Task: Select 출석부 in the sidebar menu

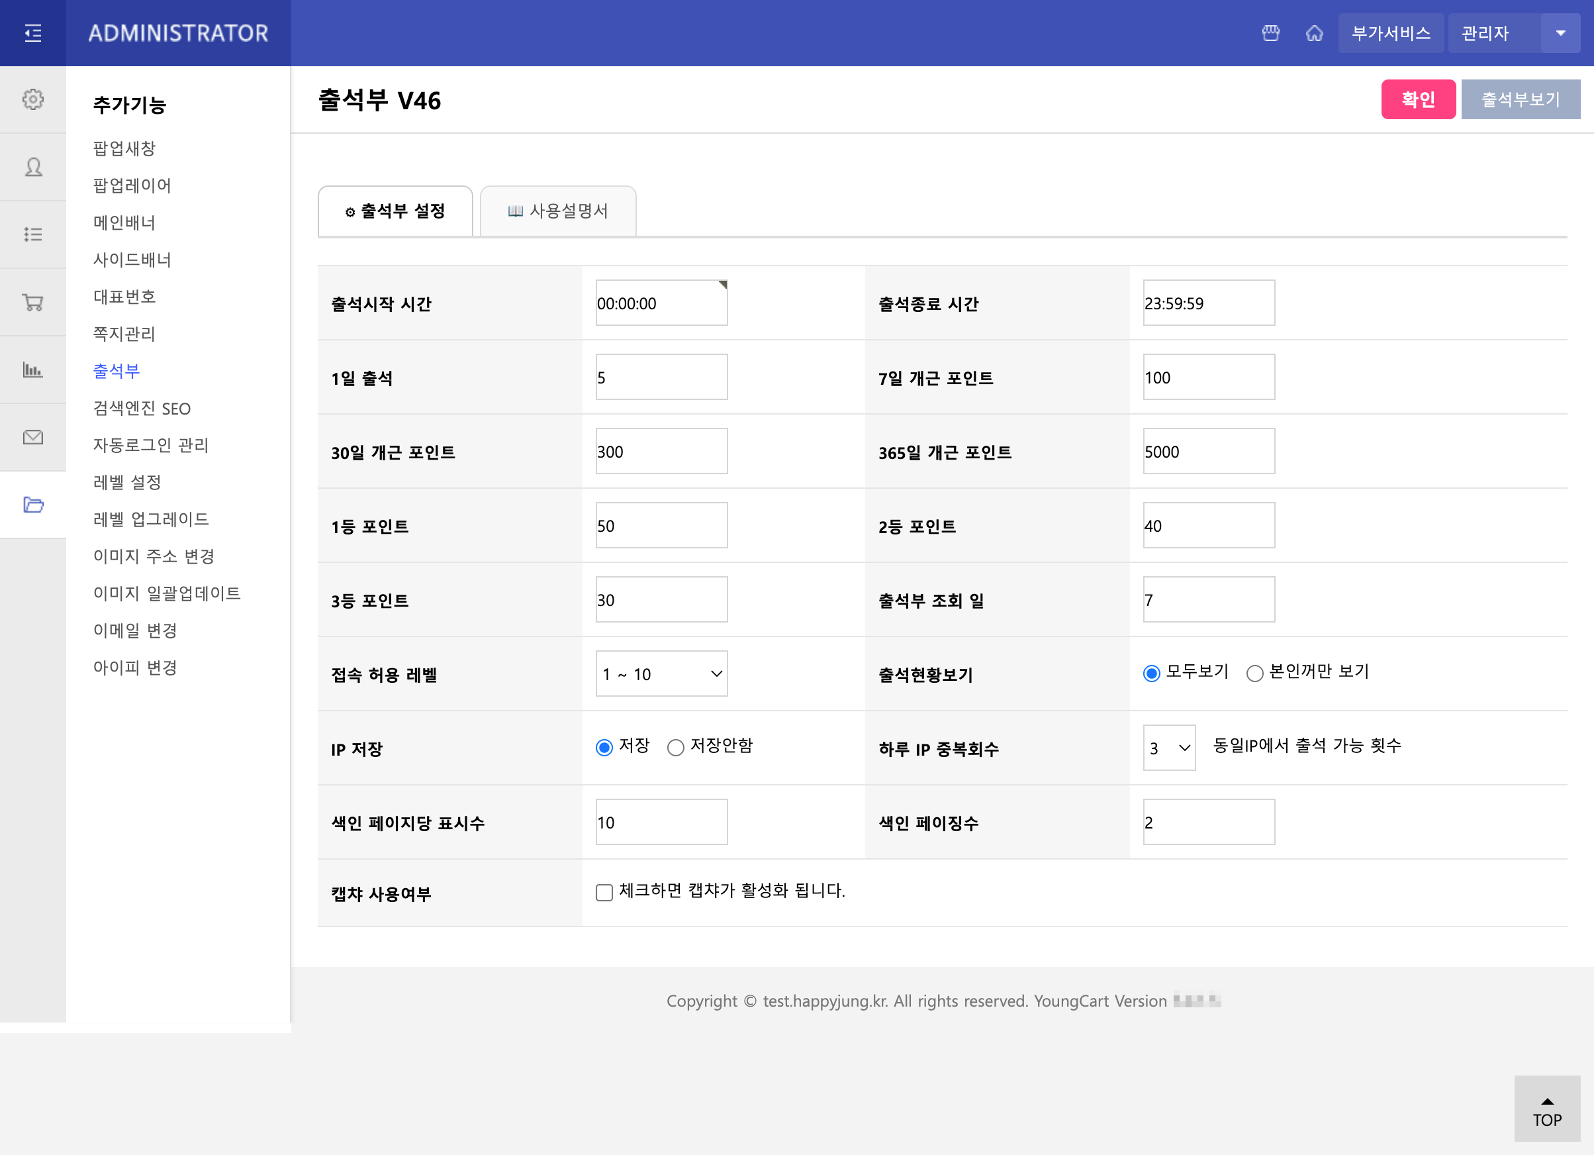Action: (x=117, y=370)
